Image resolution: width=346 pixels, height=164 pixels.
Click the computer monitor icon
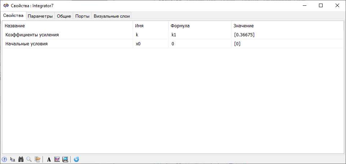pos(65,159)
